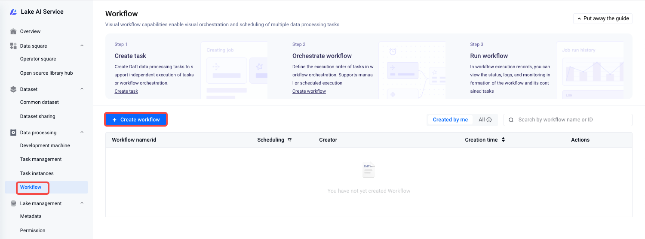Click the Creation time sort icon
Viewport: 645px width, 239px height.
click(x=503, y=140)
